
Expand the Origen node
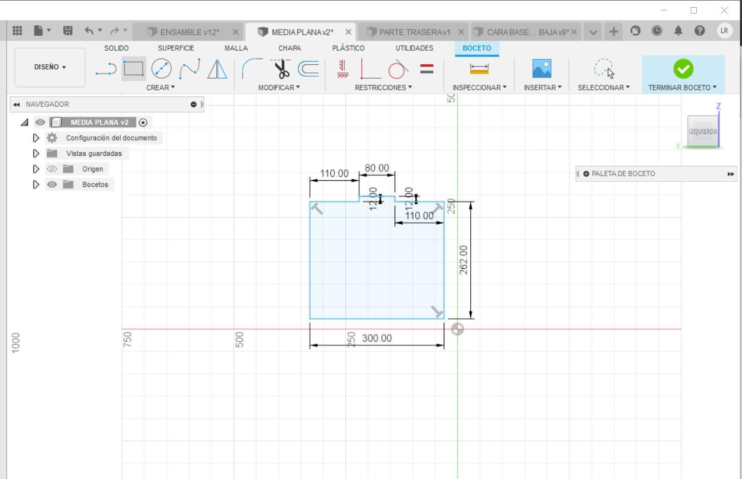click(x=36, y=169)
